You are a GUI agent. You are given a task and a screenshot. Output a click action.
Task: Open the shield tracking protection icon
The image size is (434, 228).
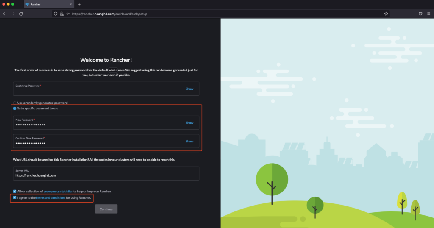pos(56,14)
